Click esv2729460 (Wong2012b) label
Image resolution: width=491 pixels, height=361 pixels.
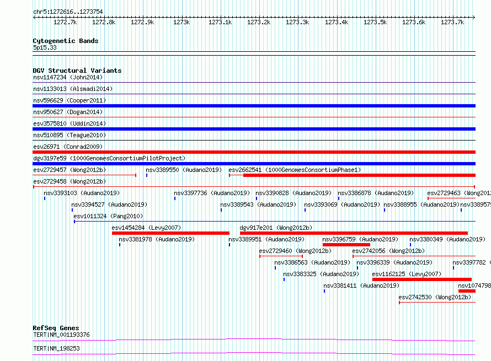pos(295,251)
